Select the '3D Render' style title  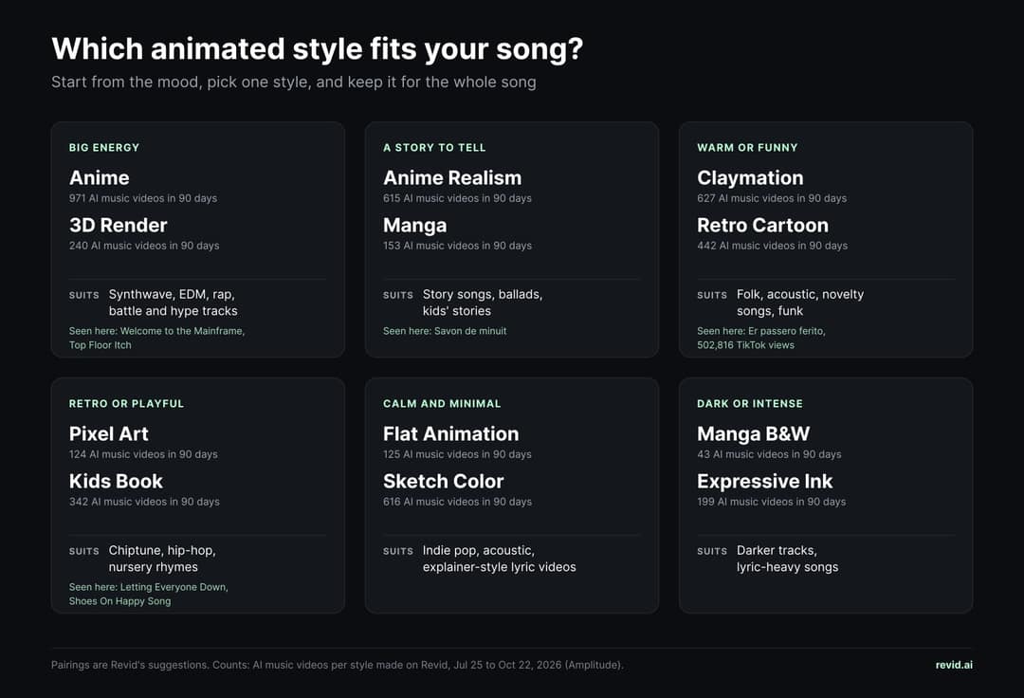[x=119, y=226]
